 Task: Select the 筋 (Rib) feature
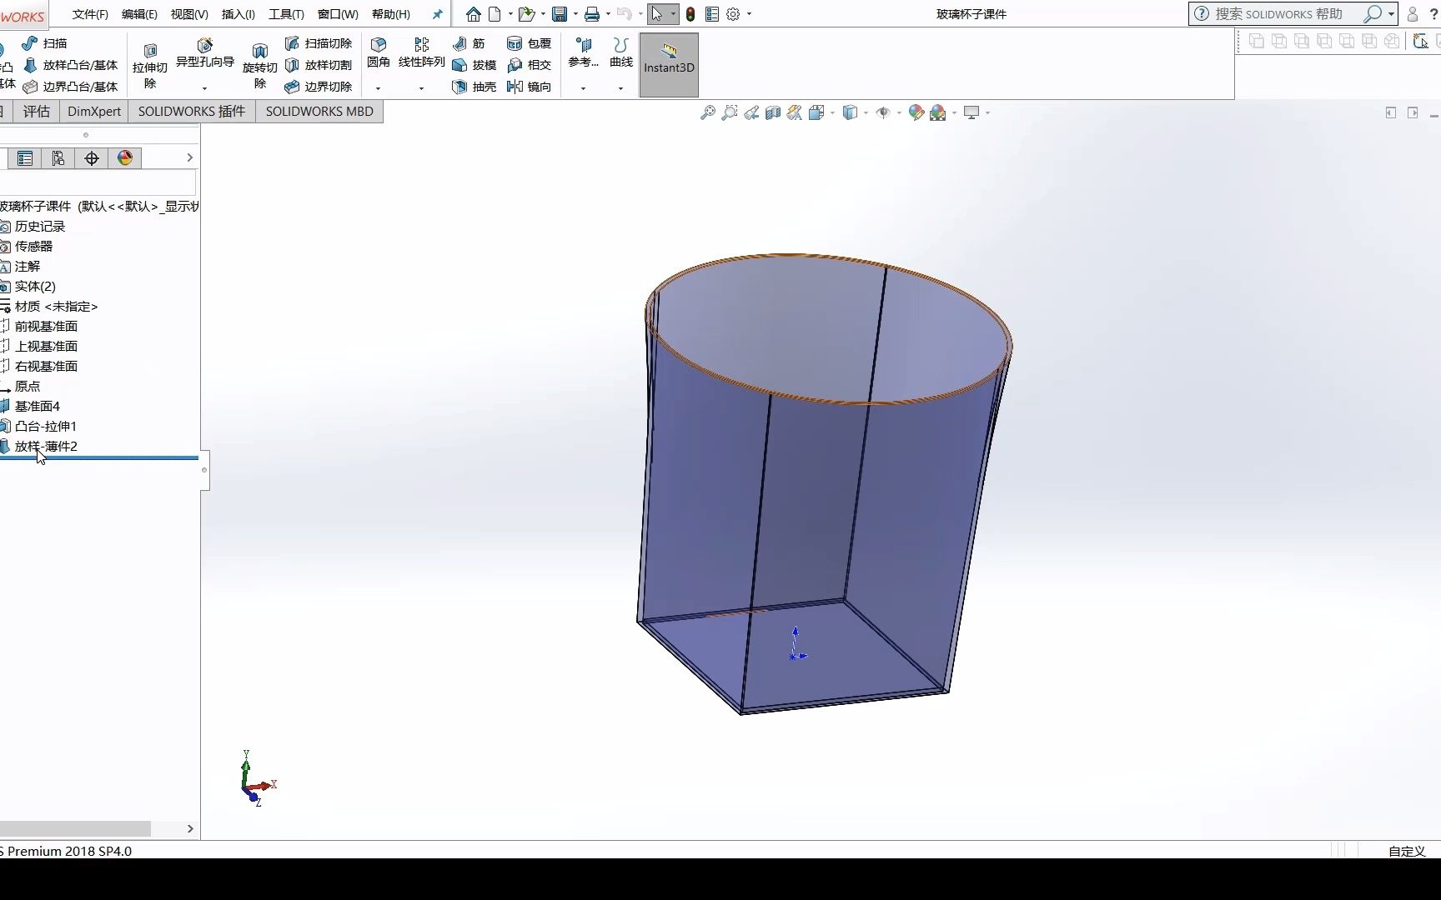coord(473,43)
